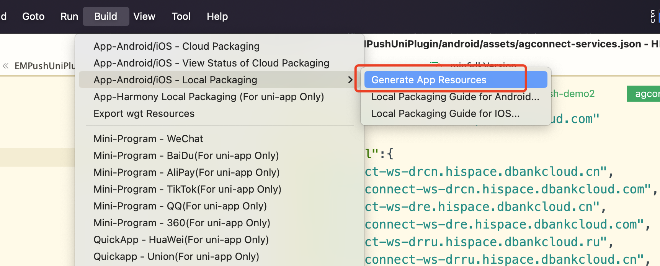Close the open Build menu
The image size is (660, 266).
click(106, 16)
